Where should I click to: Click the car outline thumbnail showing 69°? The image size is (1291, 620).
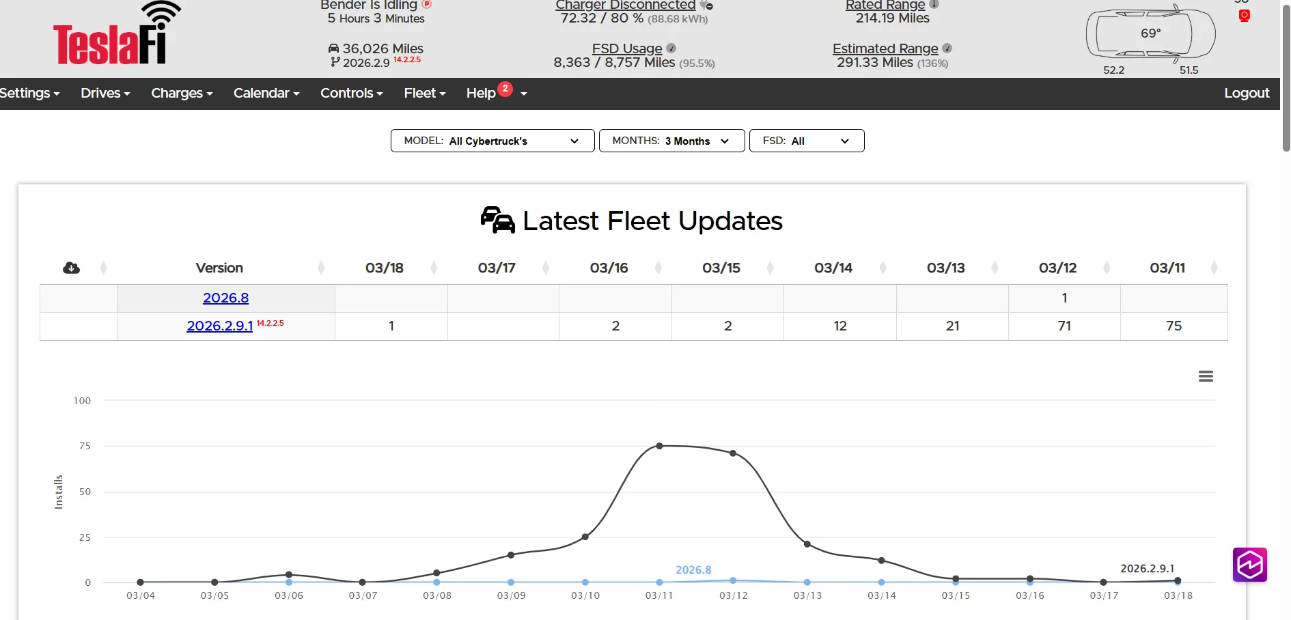1150,33
